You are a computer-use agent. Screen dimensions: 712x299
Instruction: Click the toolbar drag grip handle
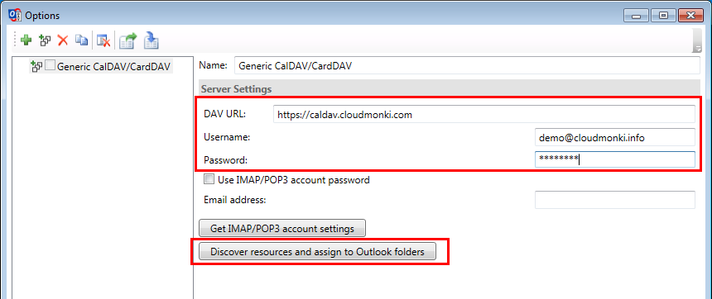point(16,40)
